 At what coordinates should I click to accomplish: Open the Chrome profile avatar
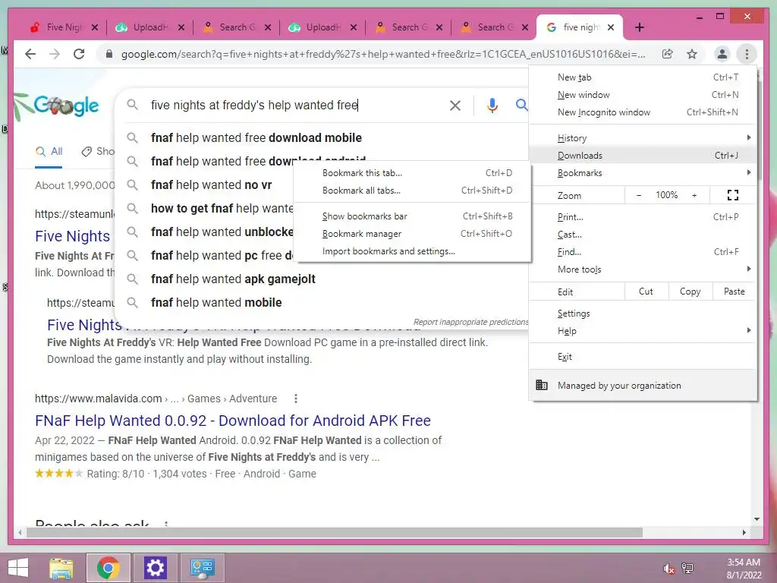click(722, 54)
